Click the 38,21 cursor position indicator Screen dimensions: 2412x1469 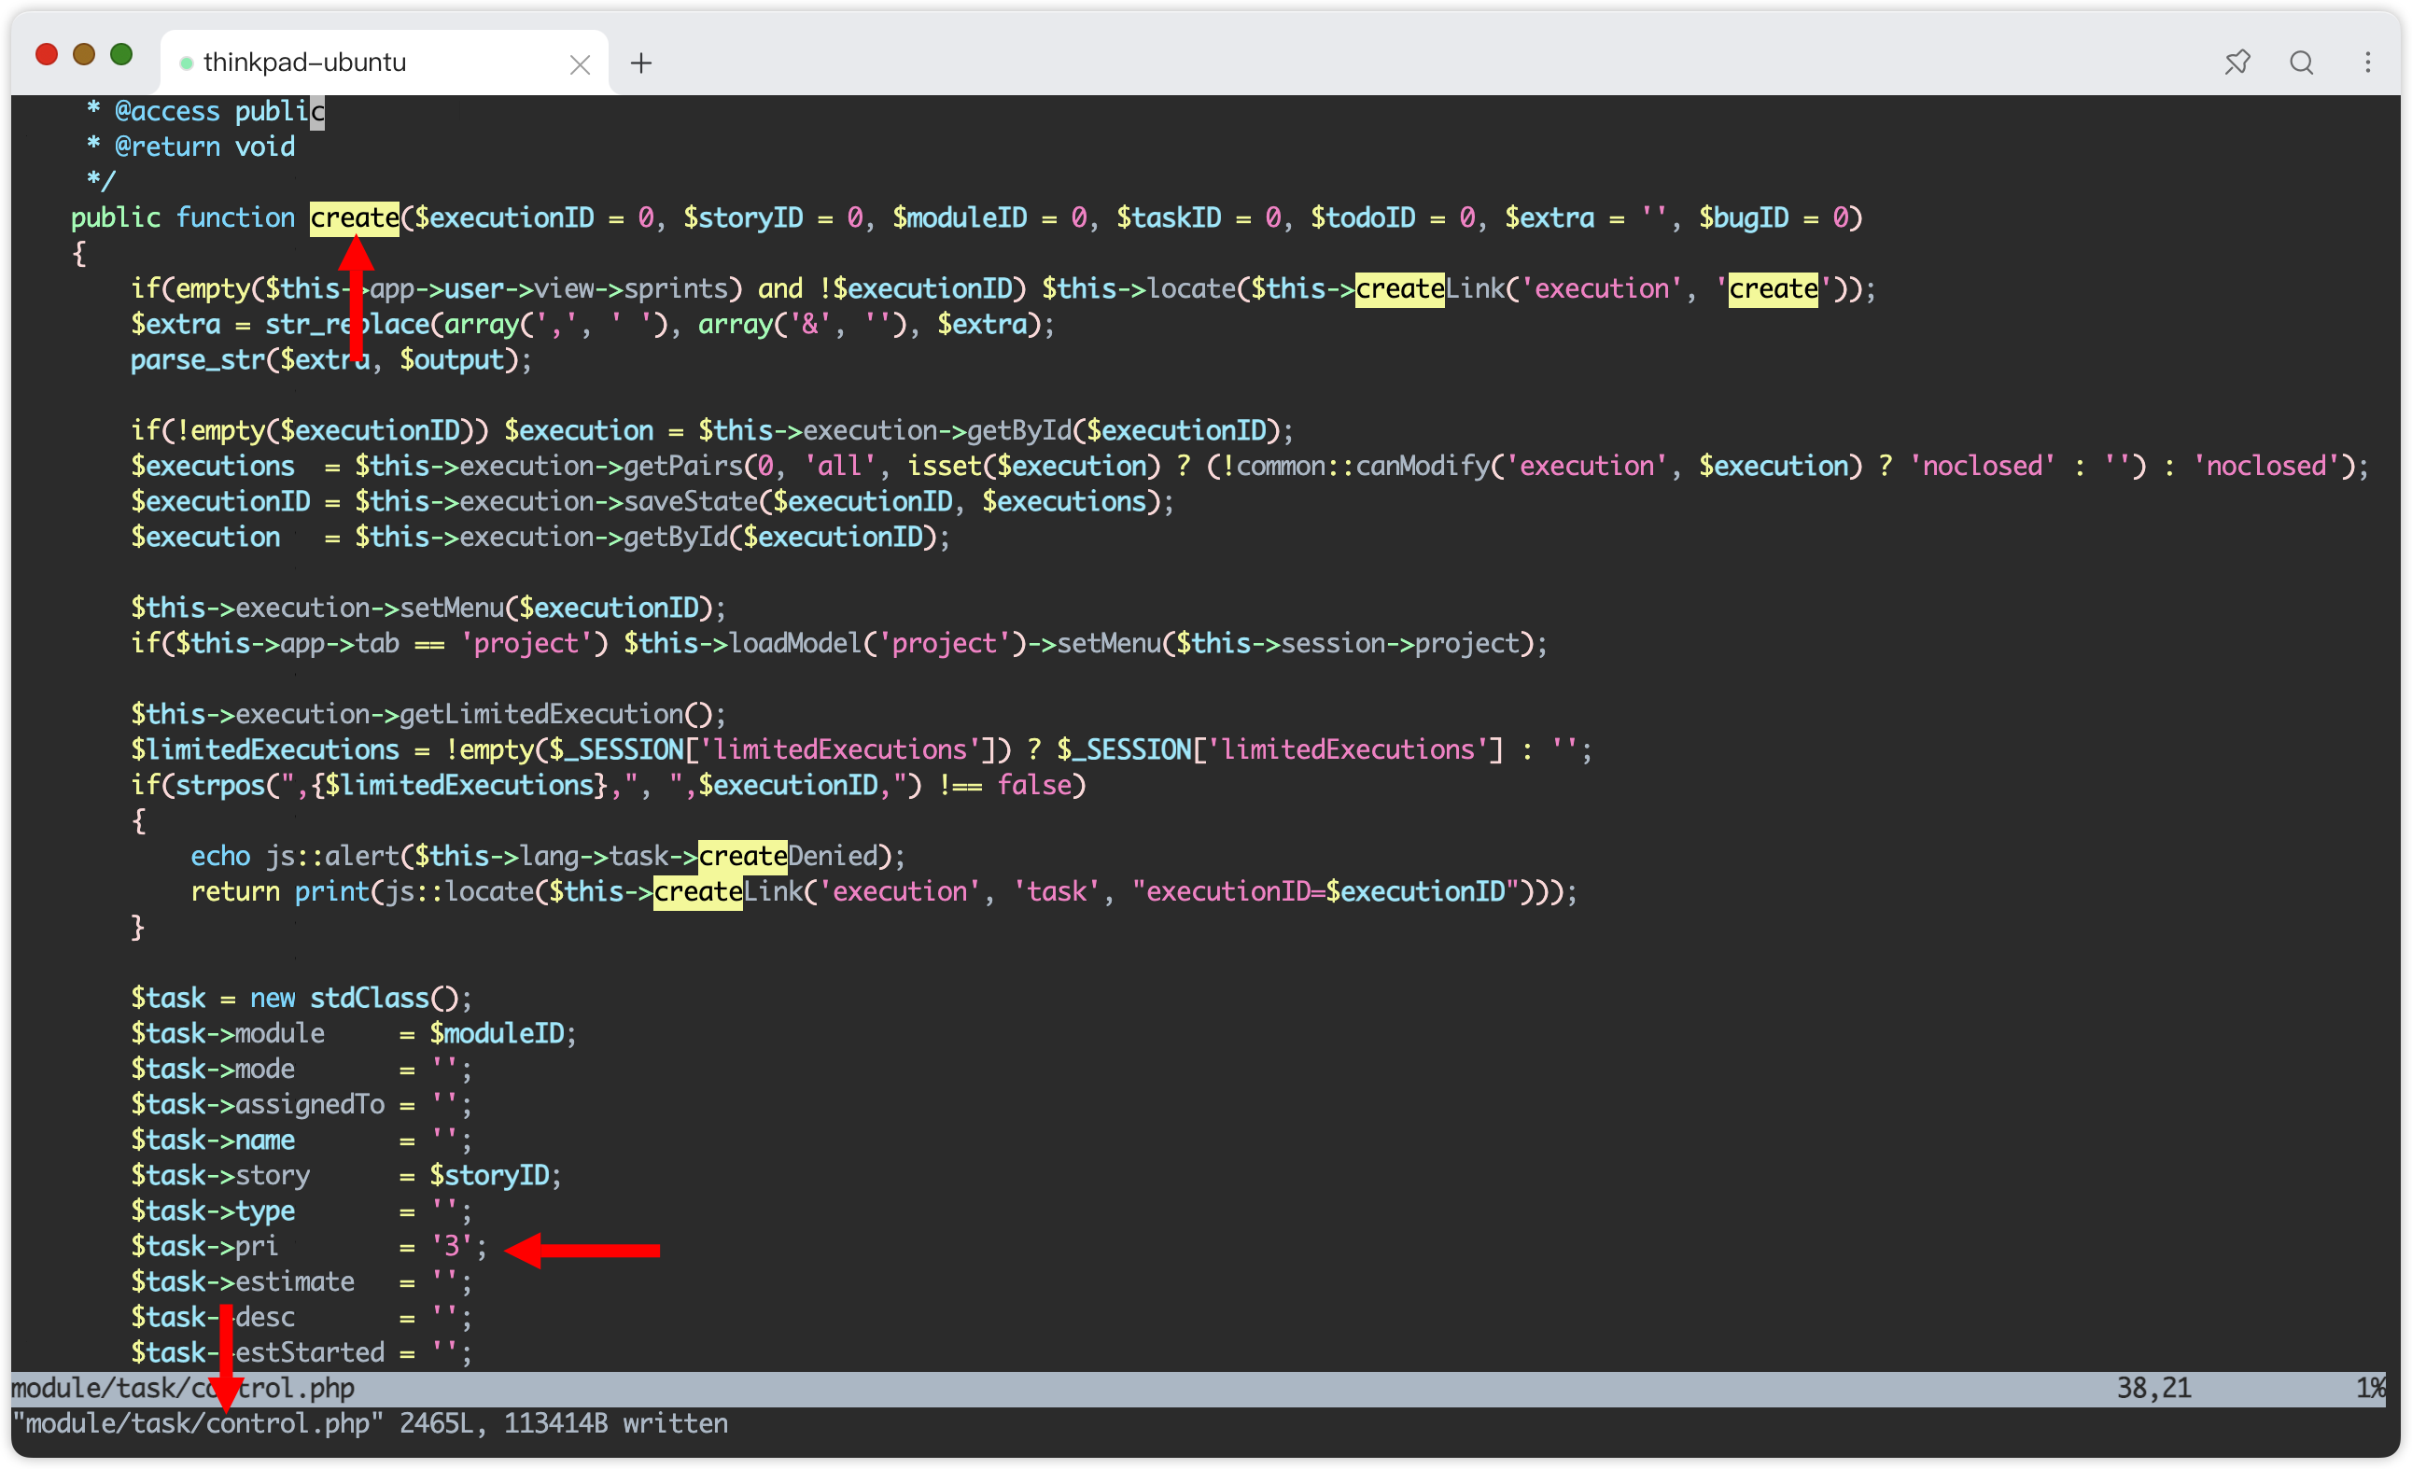point(2153,1388)
